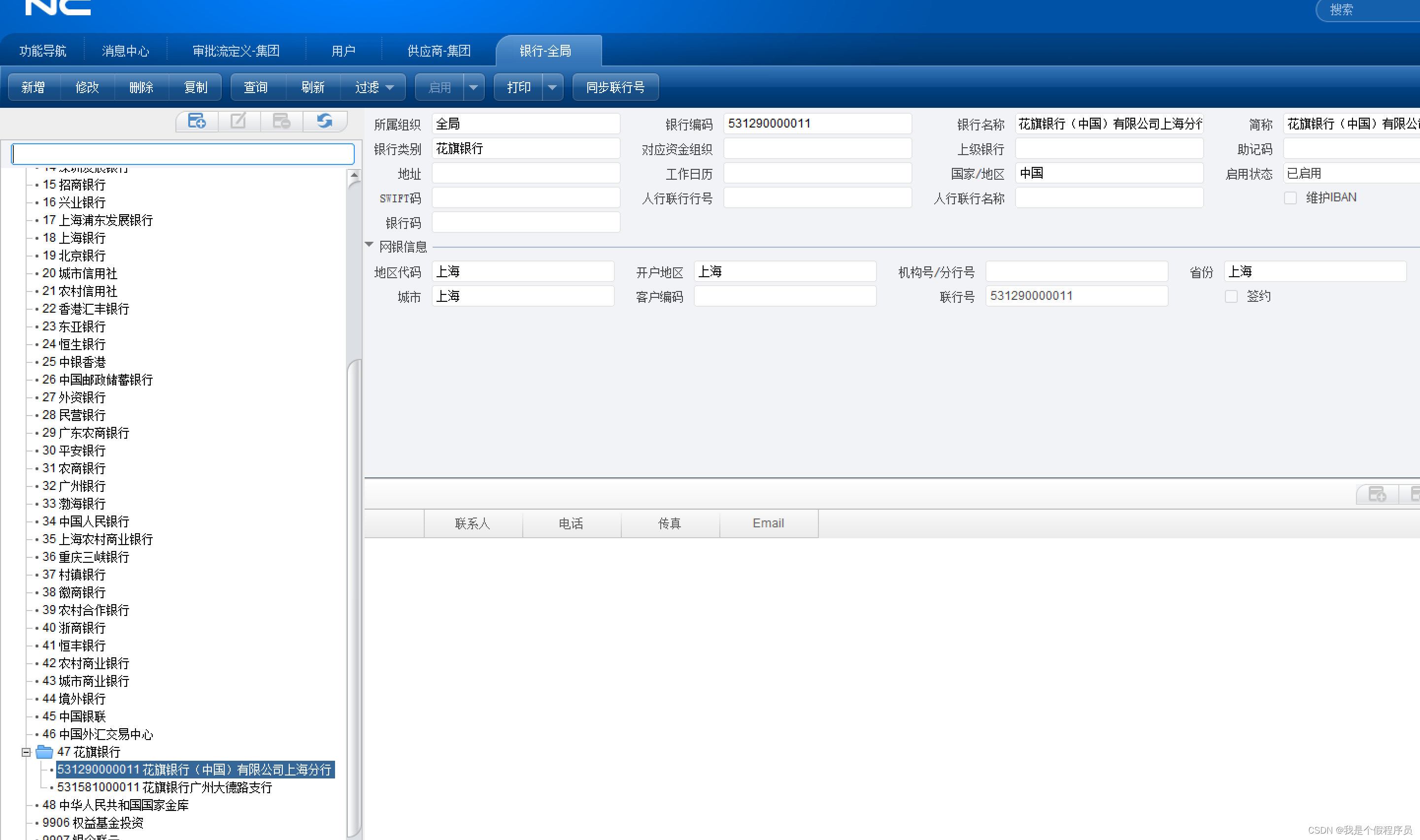Click the NC logo

point(58,8)
